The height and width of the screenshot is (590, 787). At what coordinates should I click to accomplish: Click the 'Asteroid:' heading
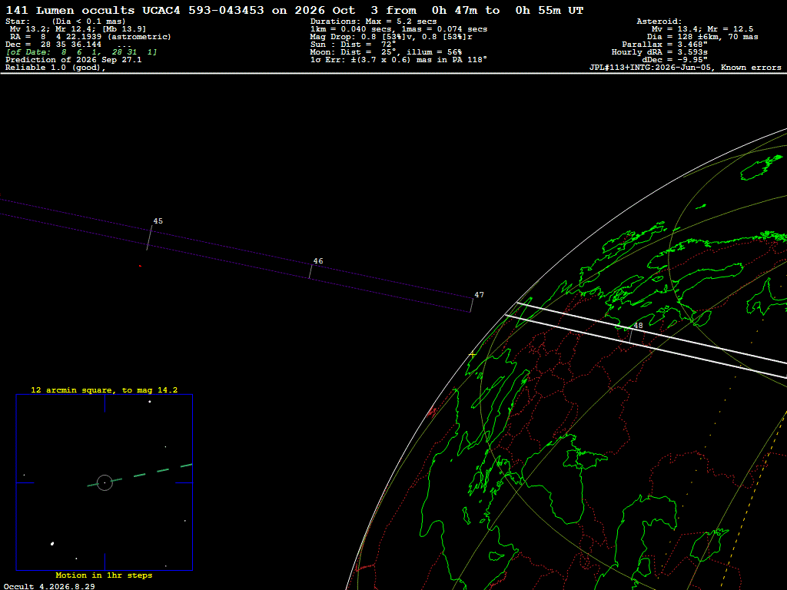coord(659,22)
